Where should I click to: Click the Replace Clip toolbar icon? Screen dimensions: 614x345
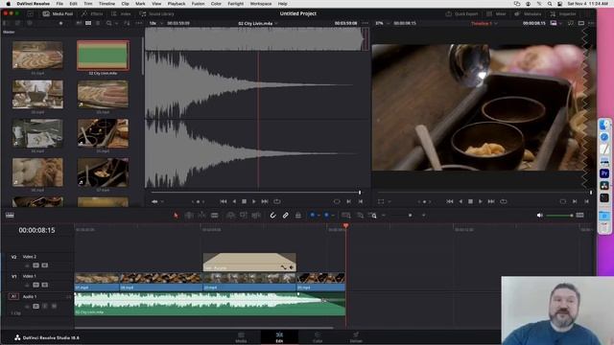point(256,215)
